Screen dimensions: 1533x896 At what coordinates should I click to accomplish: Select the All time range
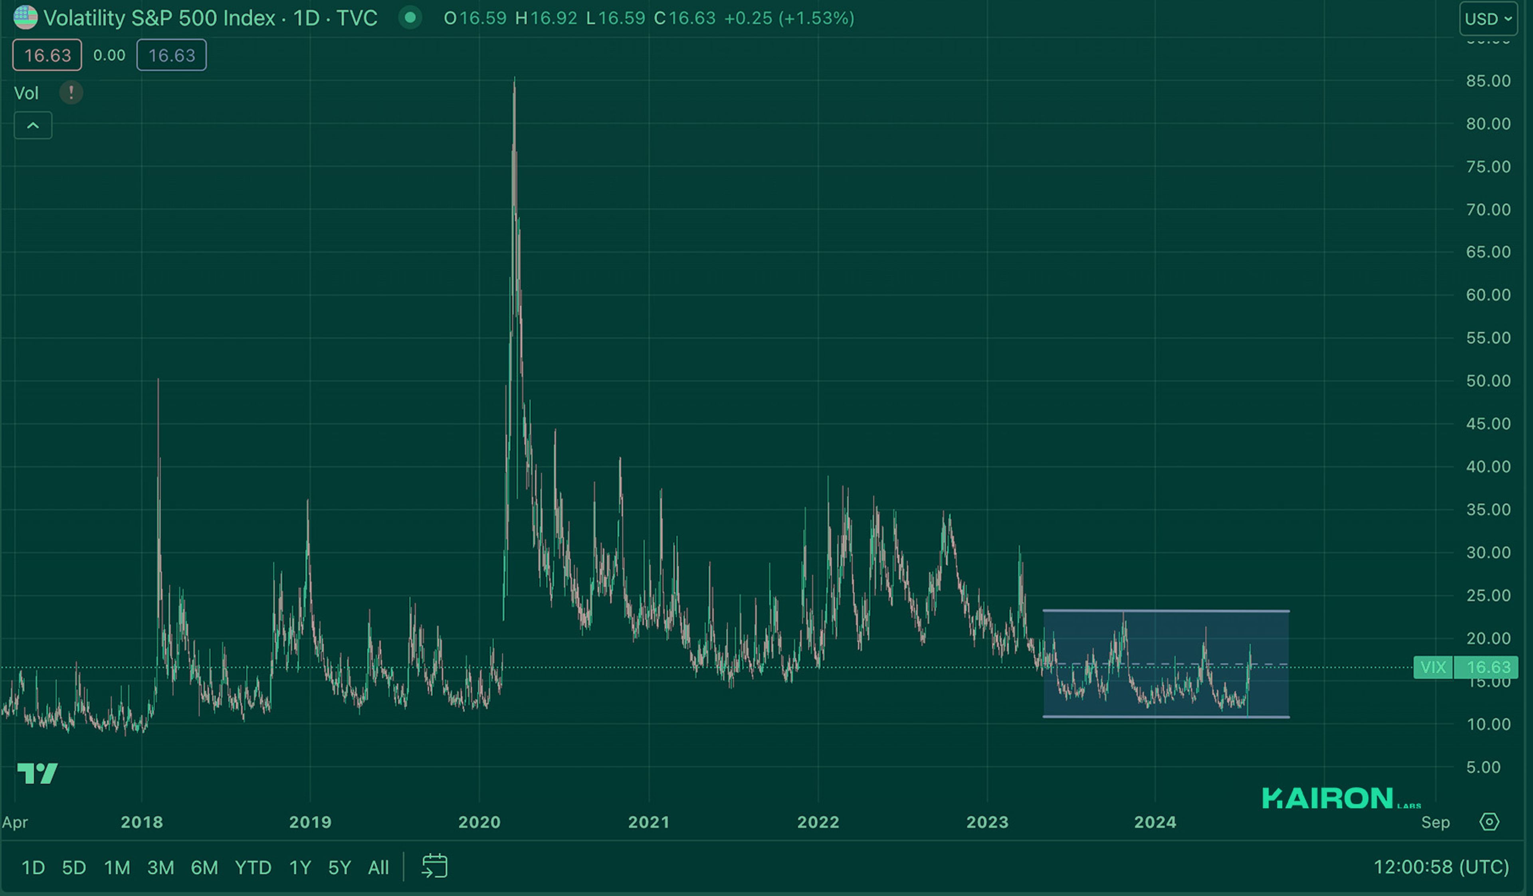coord(378,867)
